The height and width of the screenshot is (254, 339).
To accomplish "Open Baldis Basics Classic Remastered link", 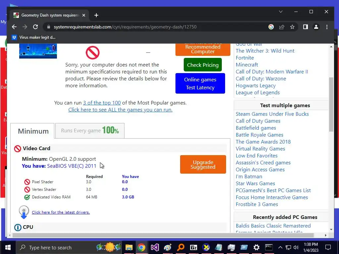I will point(273,226).
